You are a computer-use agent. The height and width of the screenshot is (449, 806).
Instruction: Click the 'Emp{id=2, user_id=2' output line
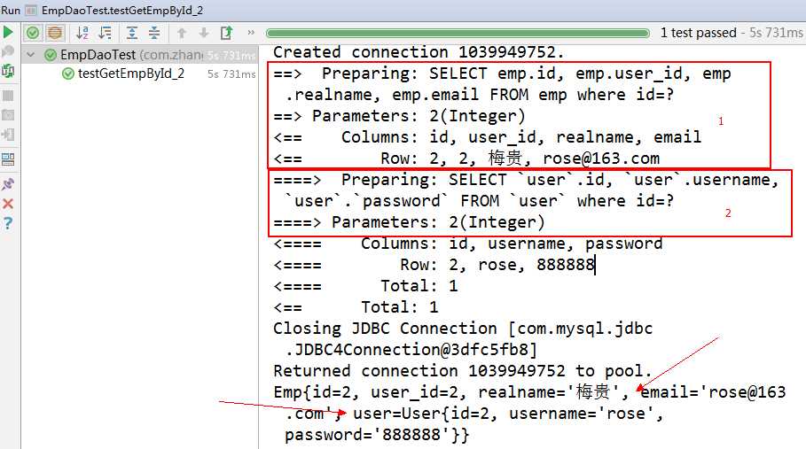[529, 392]
